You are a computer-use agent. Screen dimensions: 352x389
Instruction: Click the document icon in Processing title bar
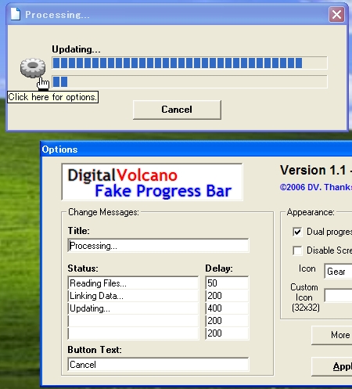16,14
